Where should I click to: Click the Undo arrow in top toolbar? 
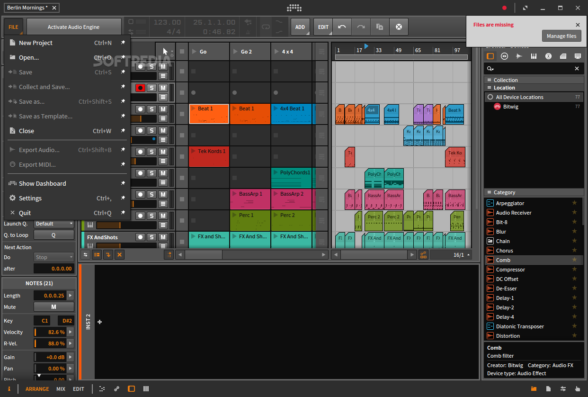(x=342, y=27)
